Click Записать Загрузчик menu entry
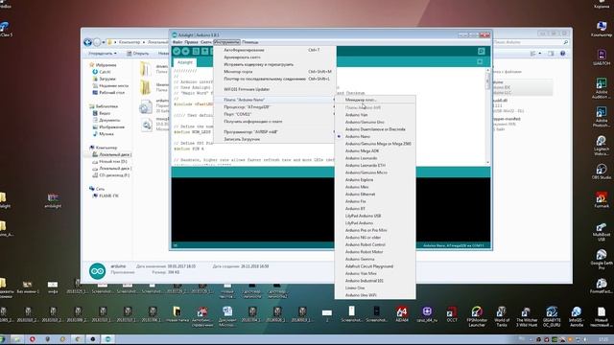 (275, 139)
